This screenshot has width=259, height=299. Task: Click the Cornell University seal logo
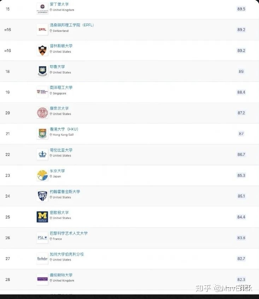42,113
